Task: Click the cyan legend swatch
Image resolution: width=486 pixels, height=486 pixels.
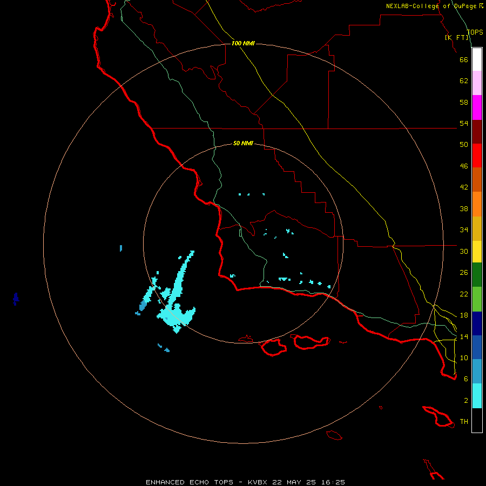Action: click(477, 396)
